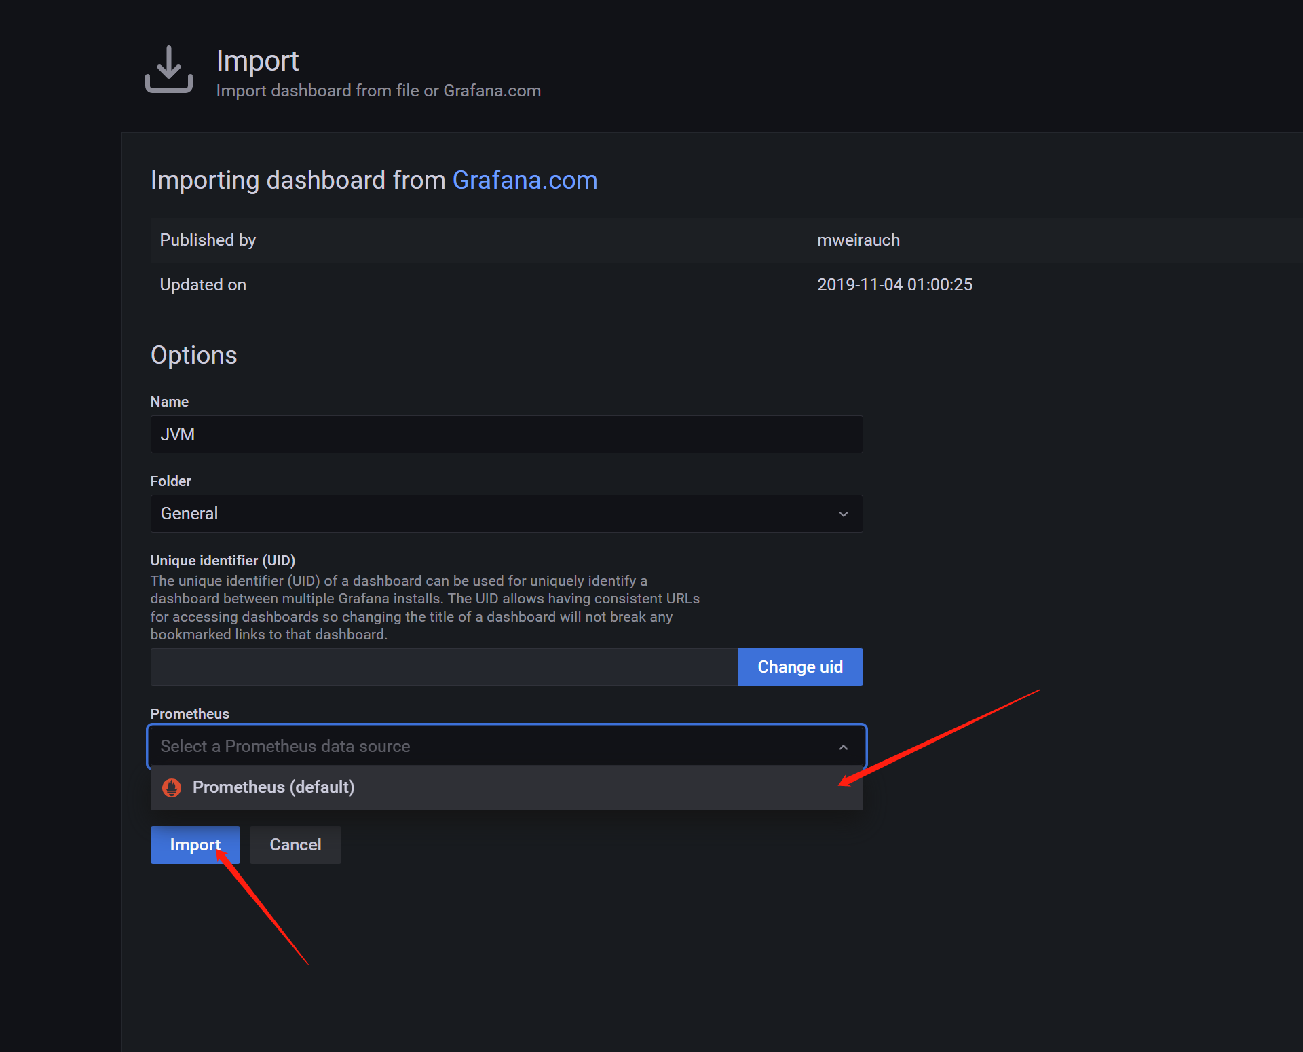Open the Grafana.com link

click(525, 180)
